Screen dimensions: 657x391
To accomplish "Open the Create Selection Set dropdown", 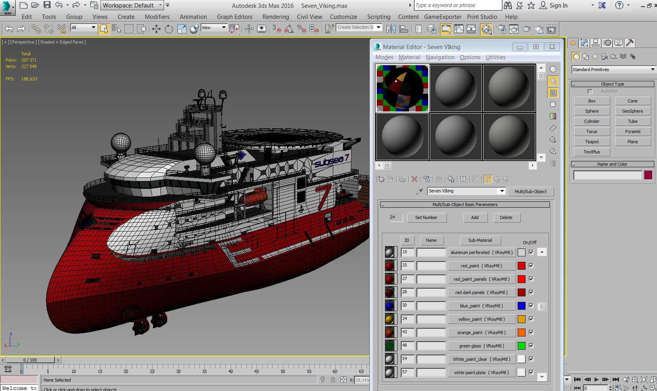I will coord(359,27).
